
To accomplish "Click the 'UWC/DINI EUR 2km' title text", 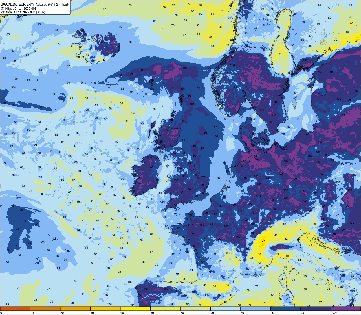I will coord(17,4).
